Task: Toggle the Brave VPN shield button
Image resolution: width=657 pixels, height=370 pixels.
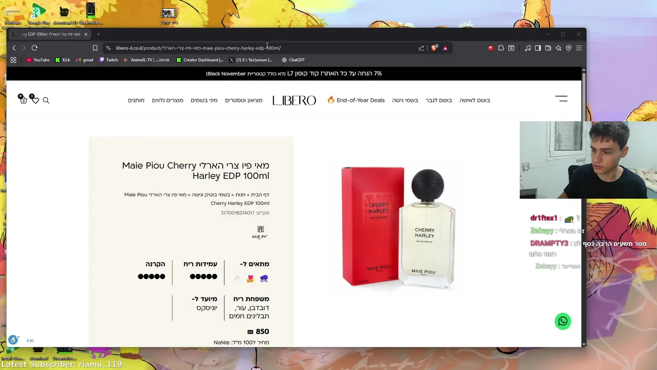Action: 569,48
